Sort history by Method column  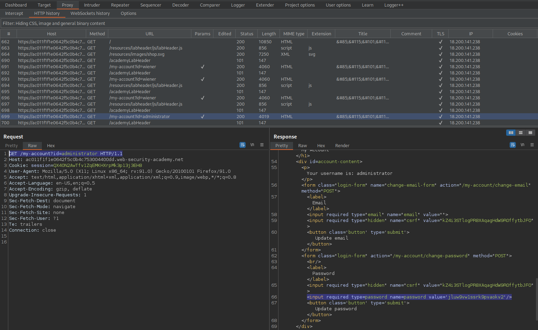point(97,34)
